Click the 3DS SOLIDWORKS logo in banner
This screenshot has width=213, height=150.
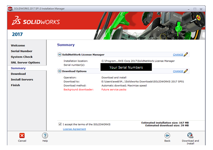pos(36,21)
